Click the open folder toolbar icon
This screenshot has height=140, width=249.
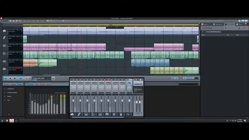click(x=14, y=21)
